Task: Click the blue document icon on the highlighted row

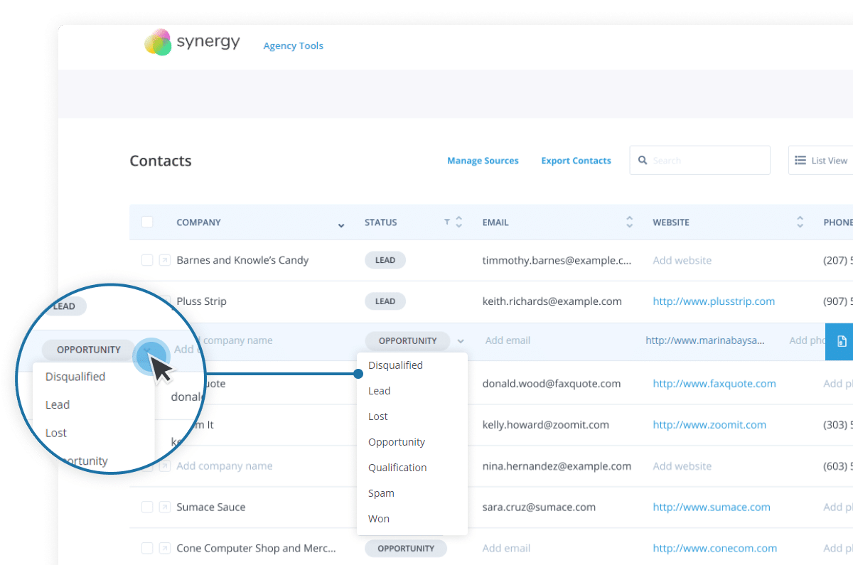Action: [x=842, y=341]
